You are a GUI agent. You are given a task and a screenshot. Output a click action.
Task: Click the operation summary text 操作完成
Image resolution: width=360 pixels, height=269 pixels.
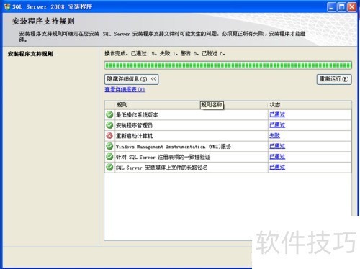coord(165,54)
